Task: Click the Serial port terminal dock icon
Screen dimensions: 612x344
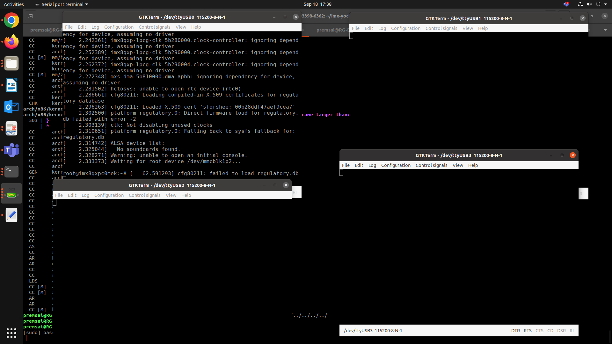Action: 11,193
